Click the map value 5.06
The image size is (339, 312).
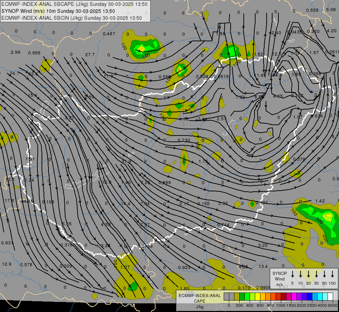tap(331, 9)
